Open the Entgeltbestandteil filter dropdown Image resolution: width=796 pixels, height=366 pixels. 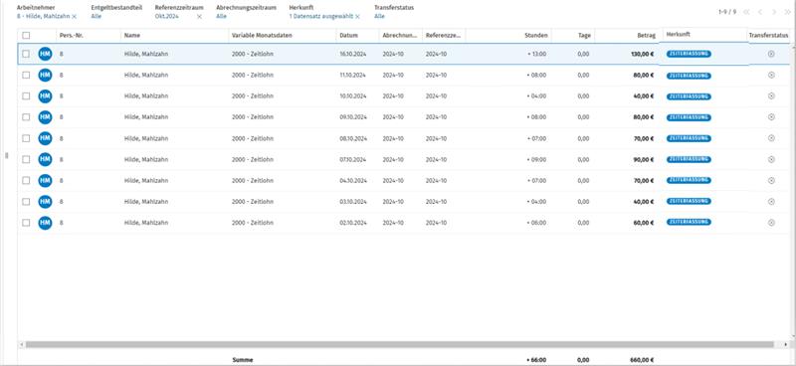coord(96,17)
